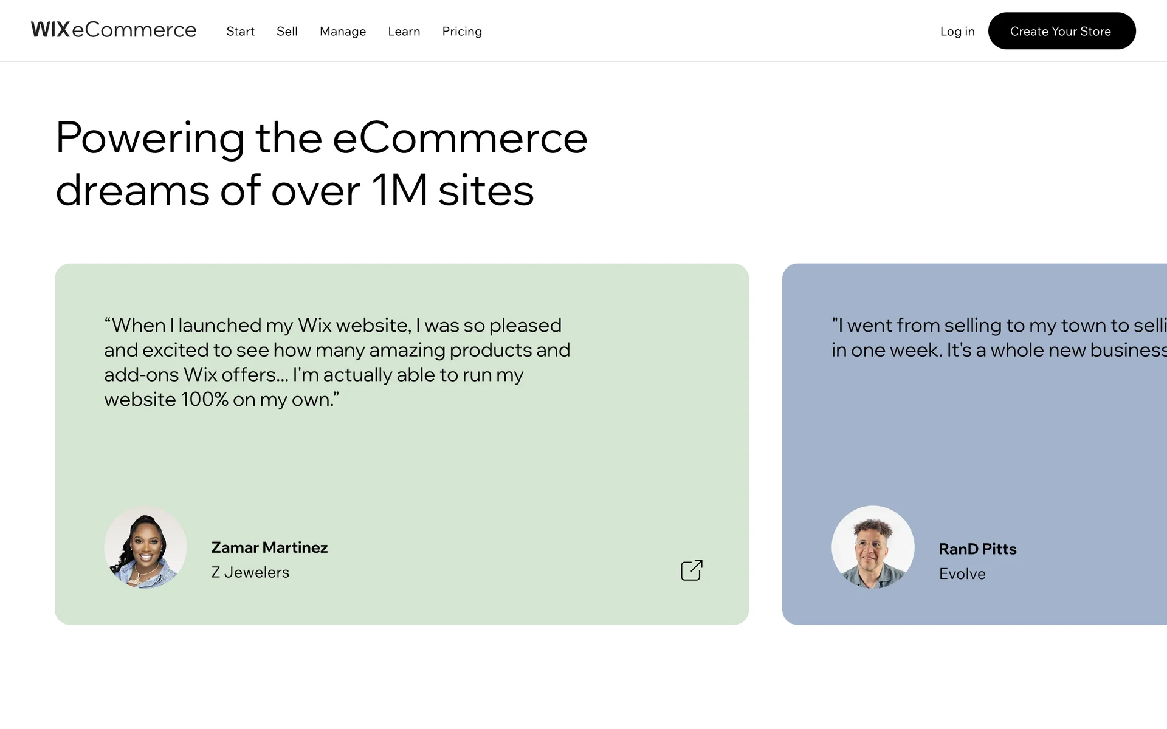Select Sell in the navigation bar
This screenshot has width=1167, height=729.
[x=287, y=32]
